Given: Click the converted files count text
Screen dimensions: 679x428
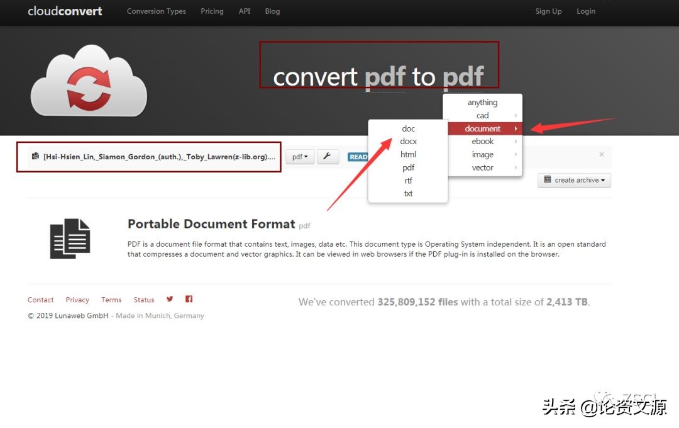Looking at the screenshot, I should pos(417,302).
